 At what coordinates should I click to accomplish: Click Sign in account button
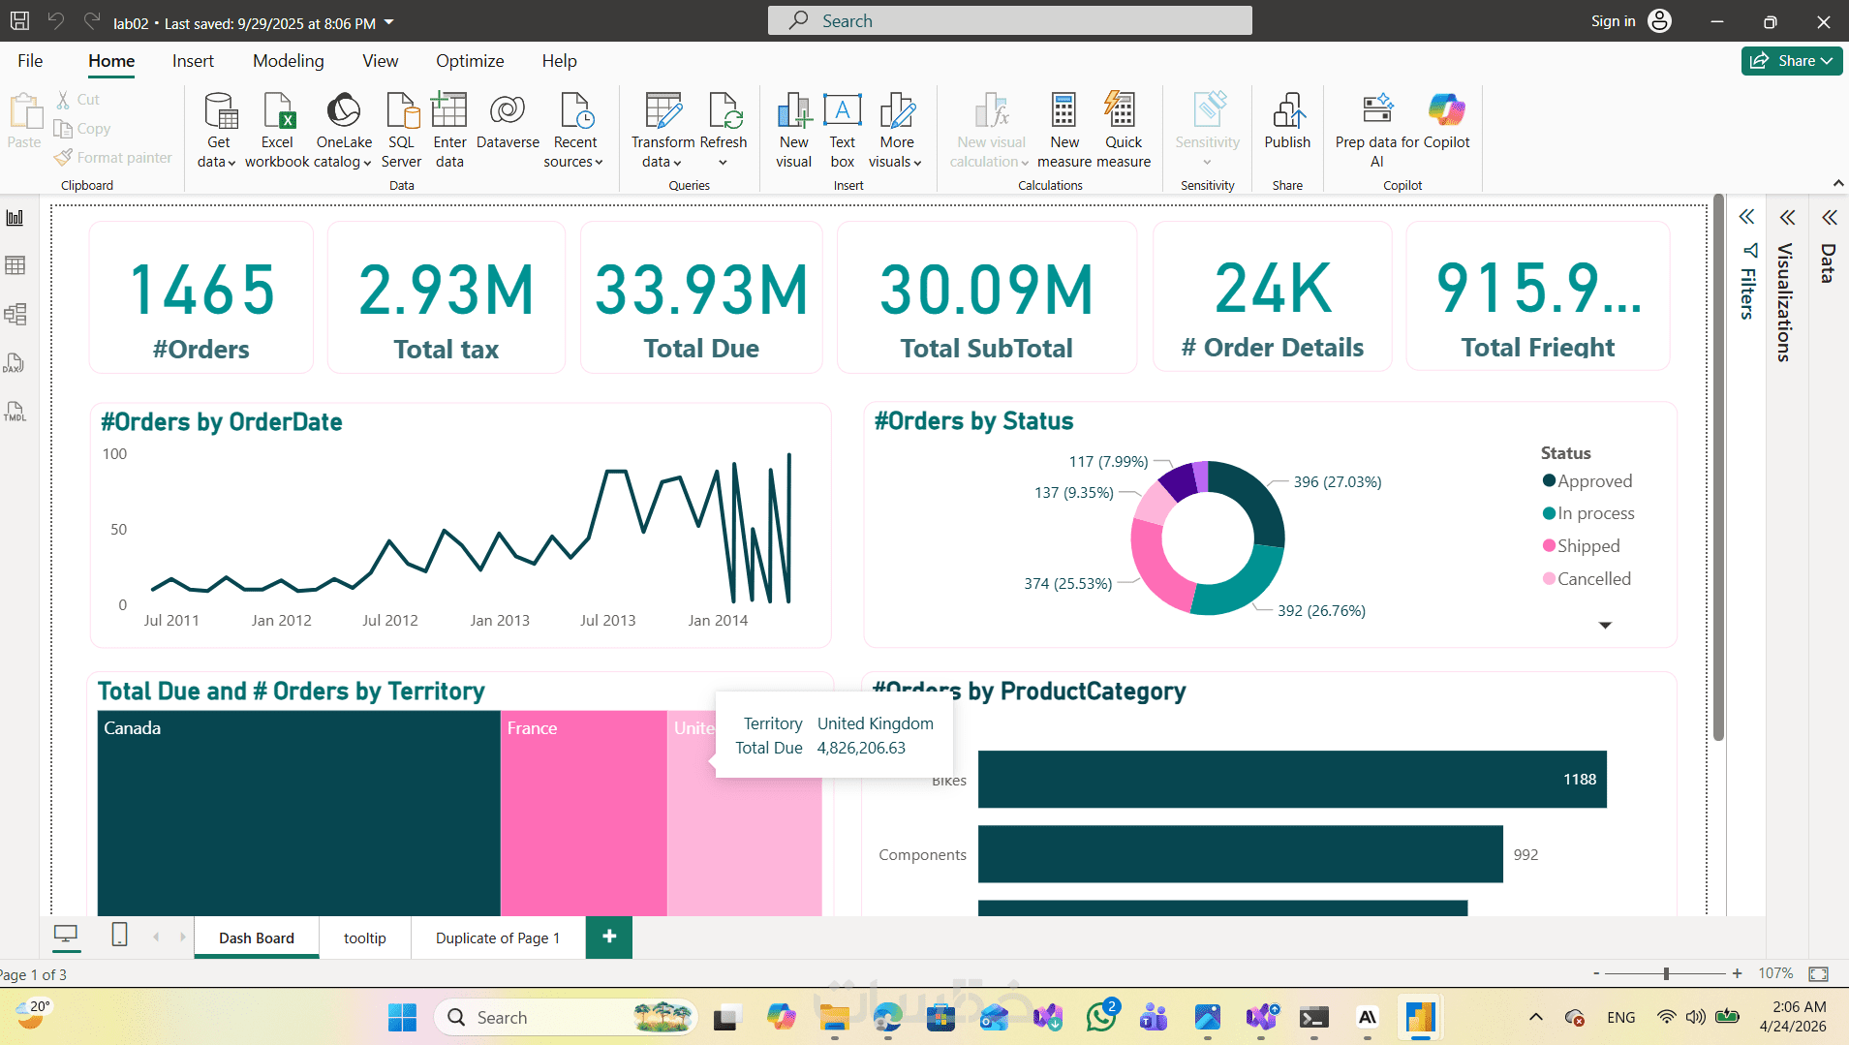[1631, 20]
